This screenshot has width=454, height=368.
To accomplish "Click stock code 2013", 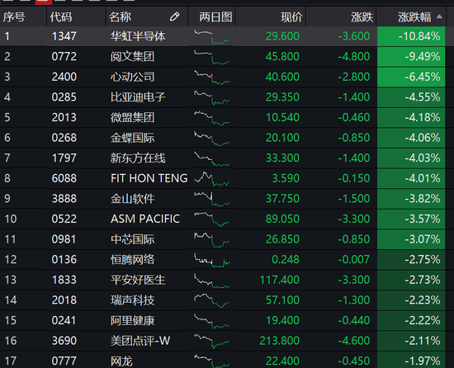I will point(64,117).
